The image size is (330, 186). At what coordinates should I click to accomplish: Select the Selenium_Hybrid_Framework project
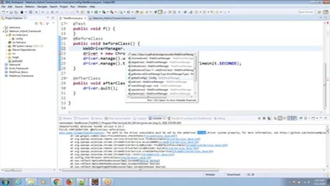pos(25,31)
